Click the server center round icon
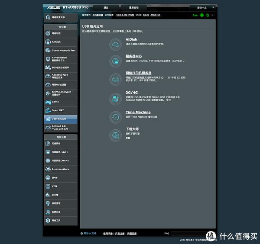 tap(116, 61)
